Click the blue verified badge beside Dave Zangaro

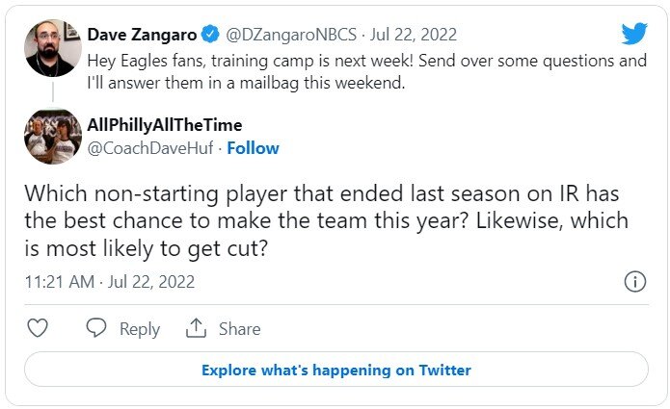[211, 35]
